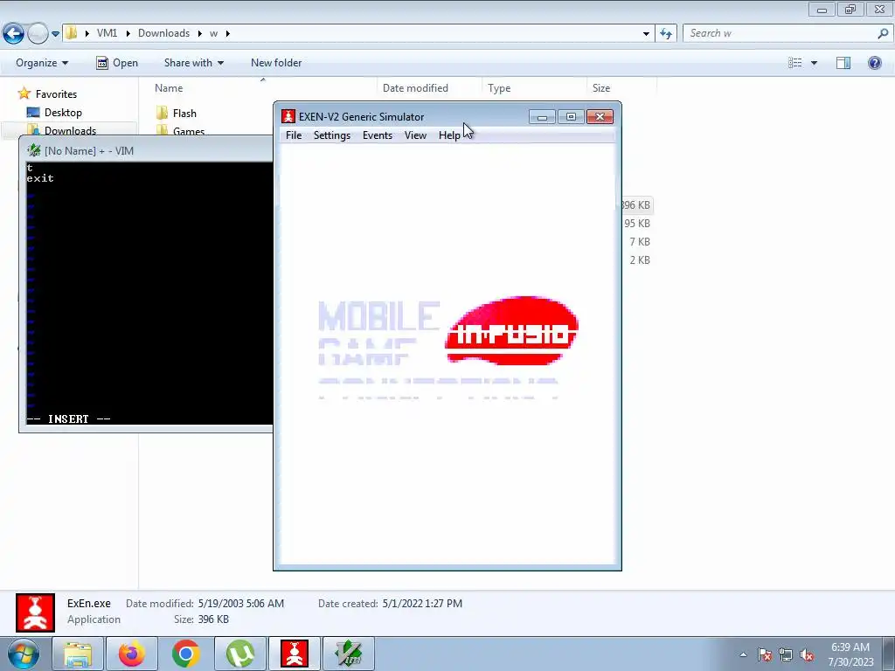Expand the arrow after Downloads in breadcrumb
Screen dimensions: 895x671
point(200,33)
